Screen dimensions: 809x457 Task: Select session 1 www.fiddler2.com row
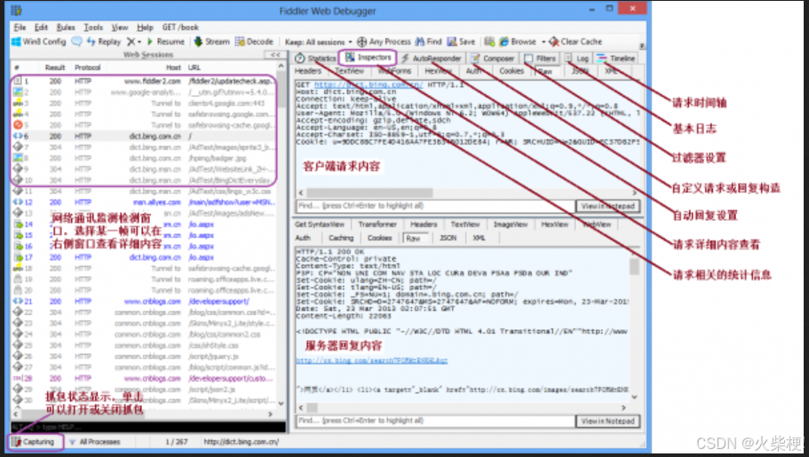coord(144,81)
